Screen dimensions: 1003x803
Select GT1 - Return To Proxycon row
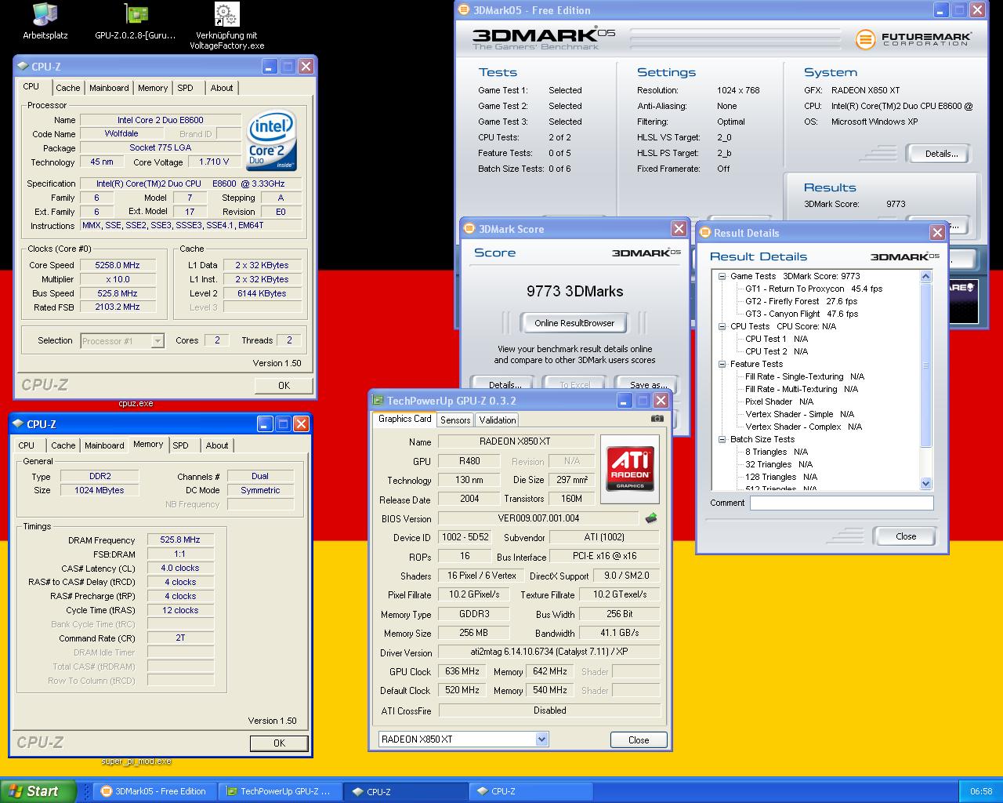click(813, 289)
